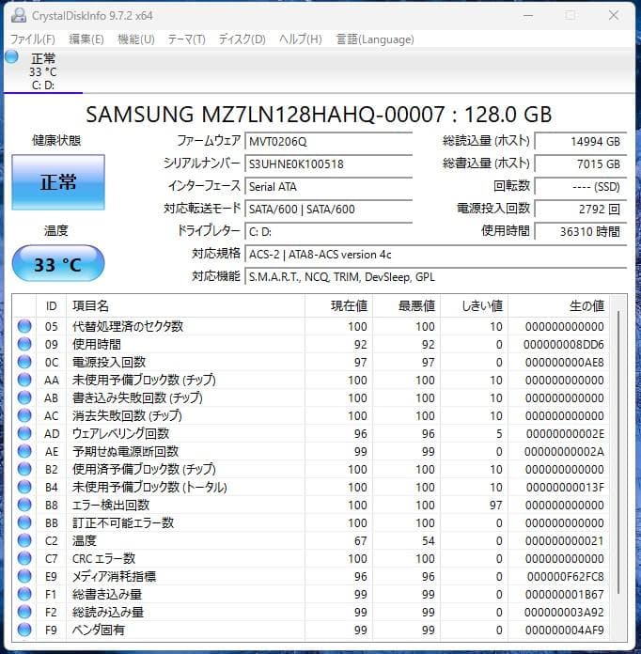
Task: Click the 最悪値 column header
Action: [x=406, y=305]
